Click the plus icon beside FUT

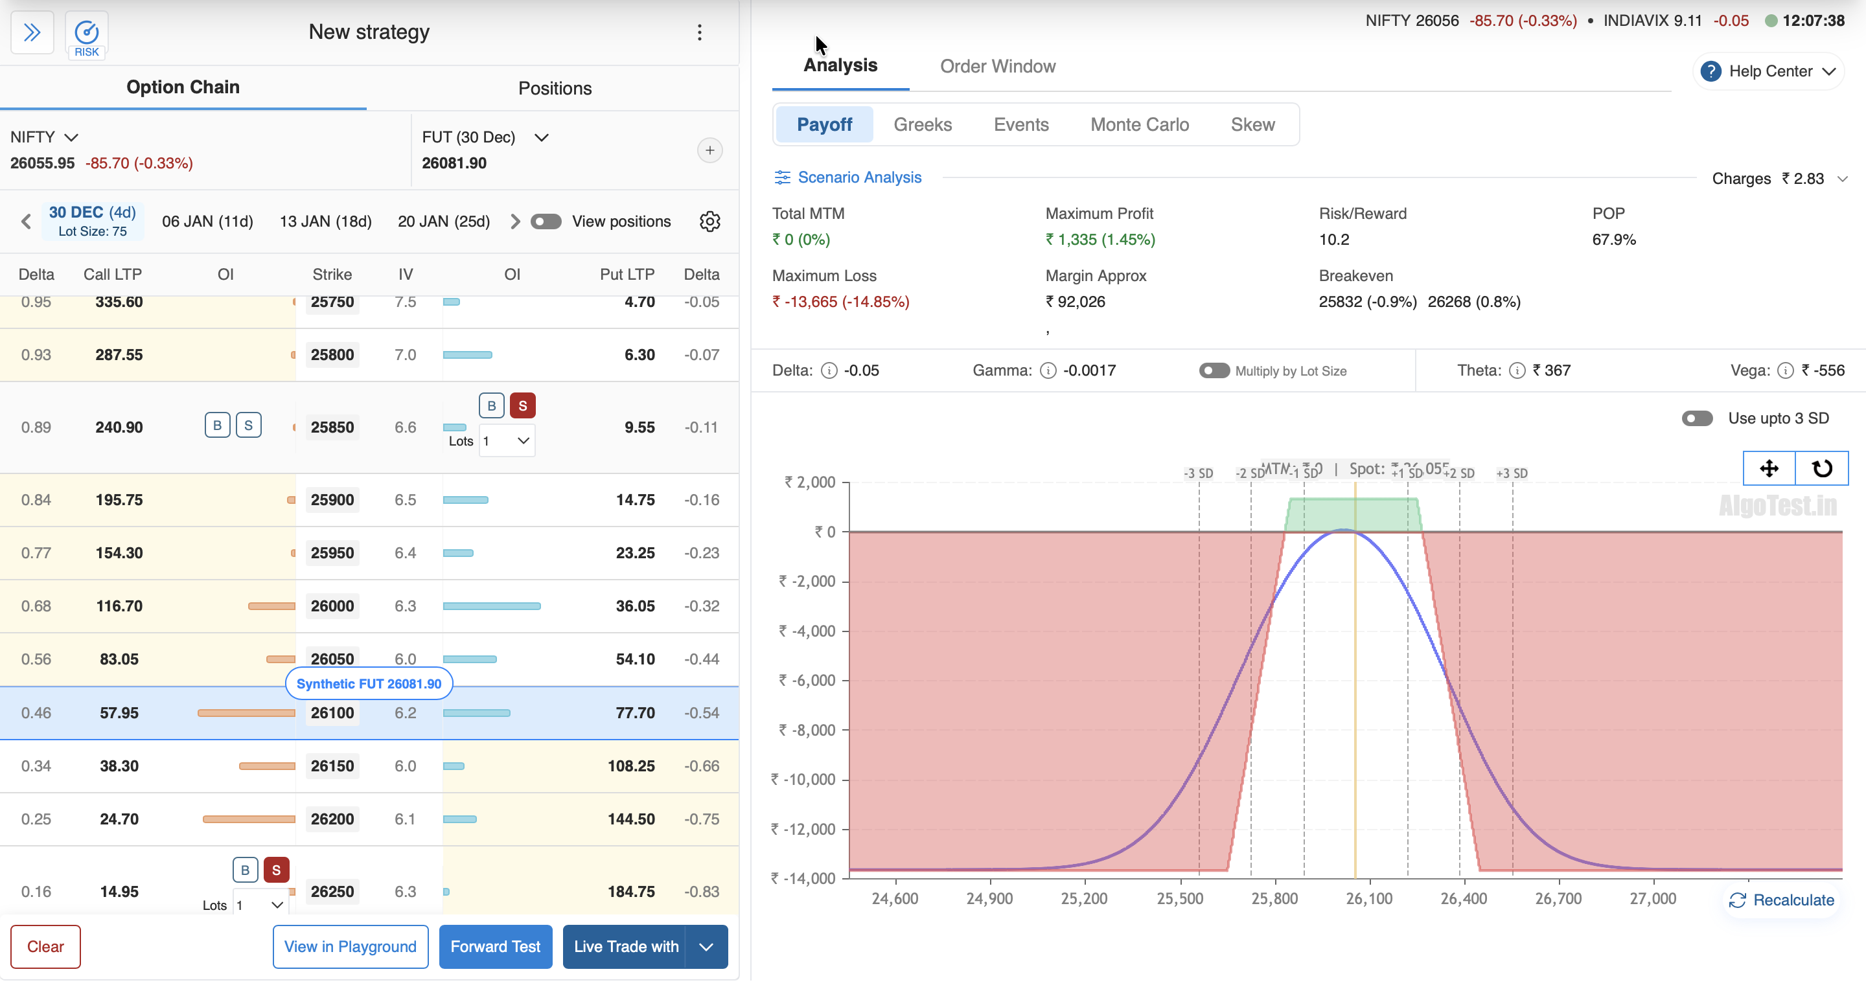(x=709, y=151)
